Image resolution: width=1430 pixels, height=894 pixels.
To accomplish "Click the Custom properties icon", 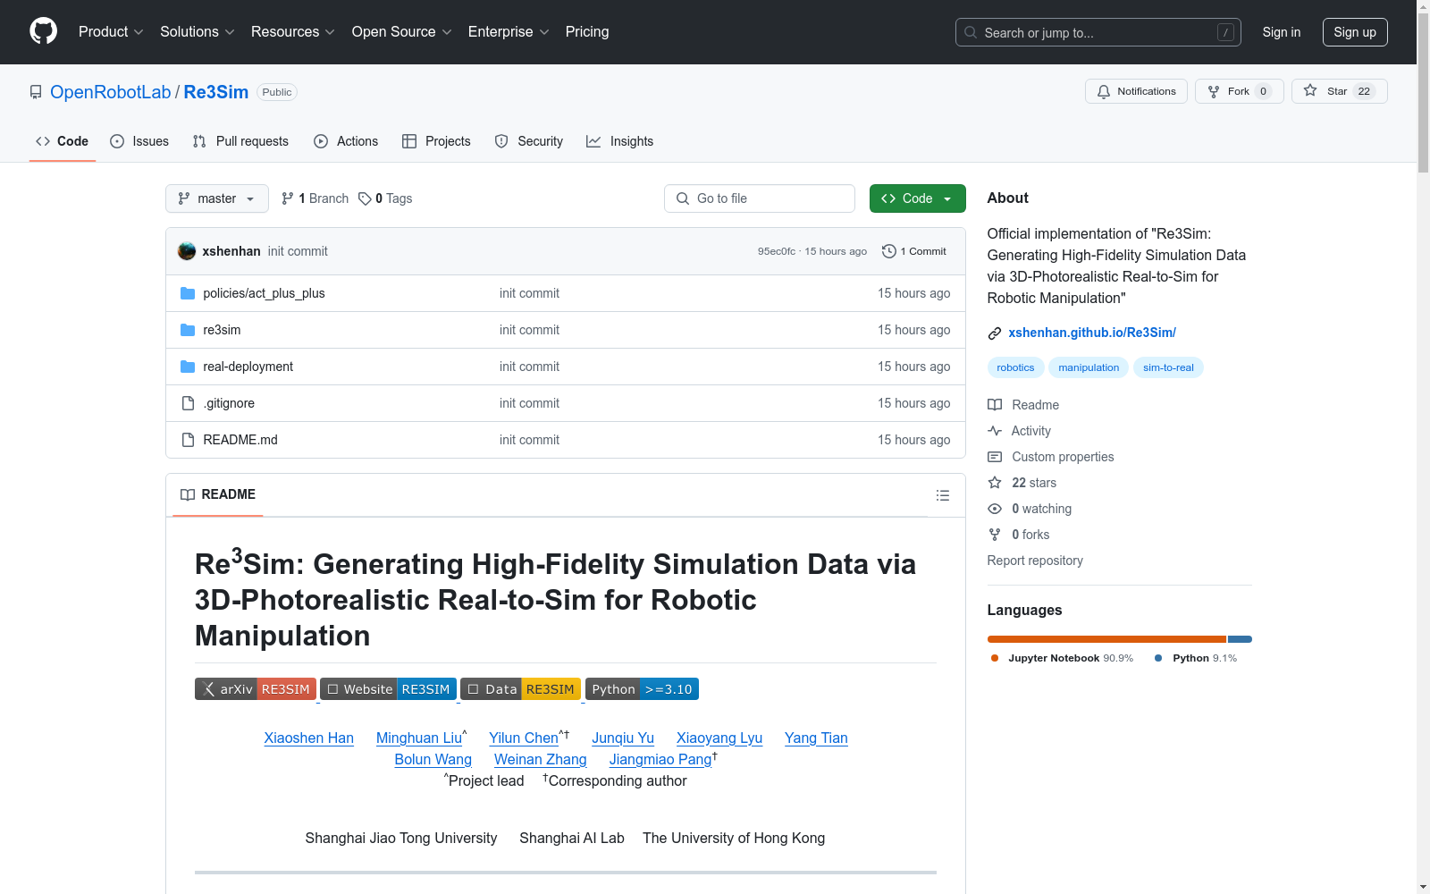I will click(995, 457).
